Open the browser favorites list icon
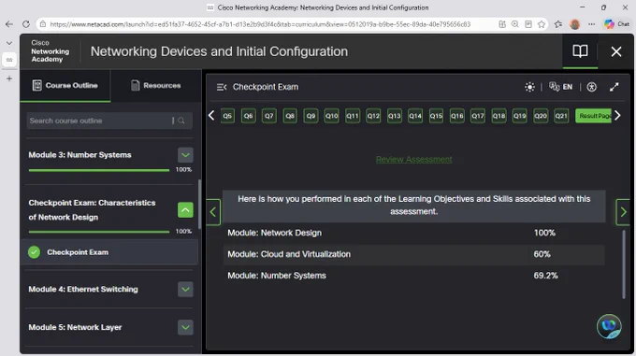The image size is (636, 356). [558, 24]
